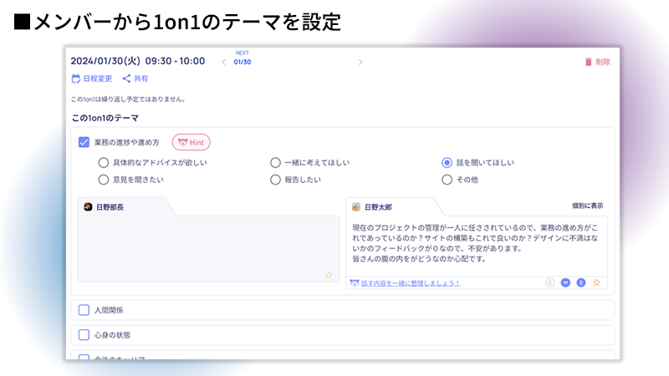Go to next 1on1 with right chevron
669x376 pixels.
360,62
